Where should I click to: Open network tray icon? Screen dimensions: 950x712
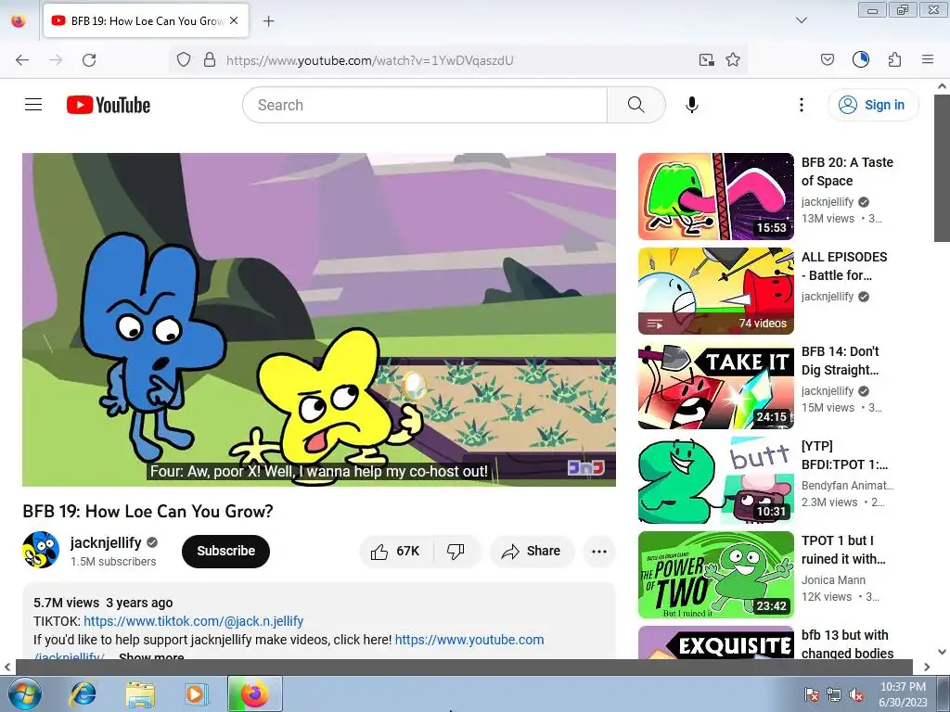[x=834, y=694]
